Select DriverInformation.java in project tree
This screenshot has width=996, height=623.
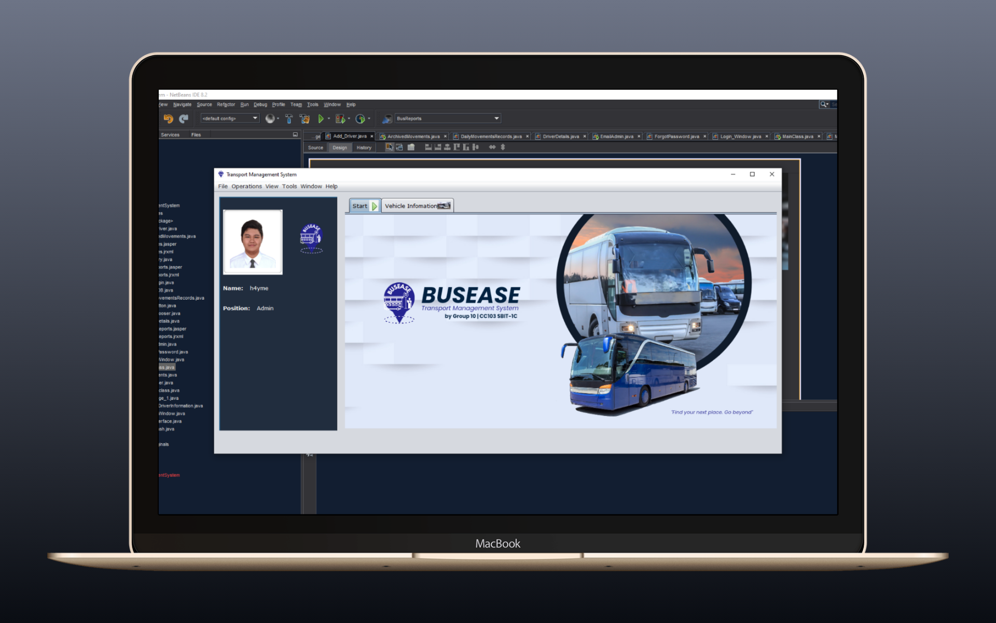[181, 406]
